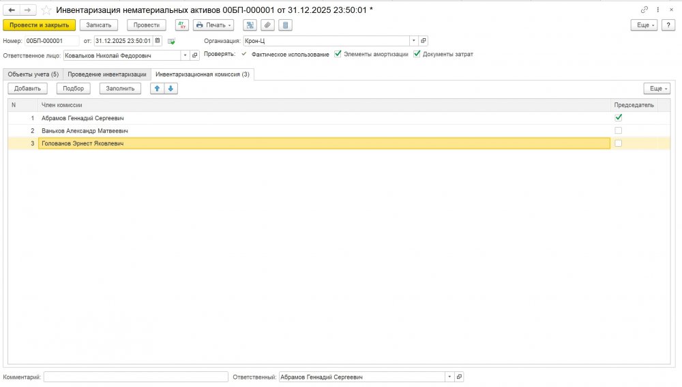Navigate back with the left arrow
Screen dimensions: 682x387
coord(12,10)
